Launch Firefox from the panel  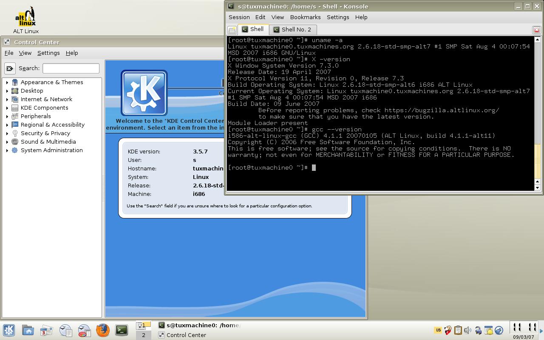[x=103, y=330]
